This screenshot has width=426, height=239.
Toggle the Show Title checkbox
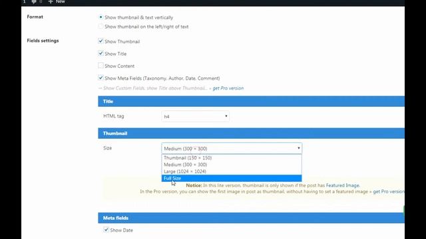[x=101, y=53]
